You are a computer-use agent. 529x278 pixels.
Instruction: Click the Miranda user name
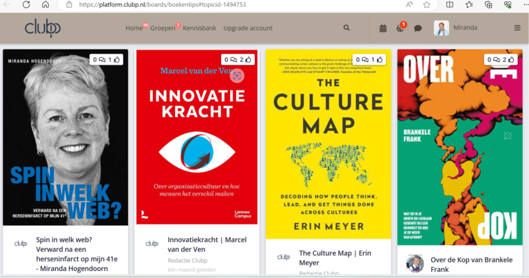[465, 28]
